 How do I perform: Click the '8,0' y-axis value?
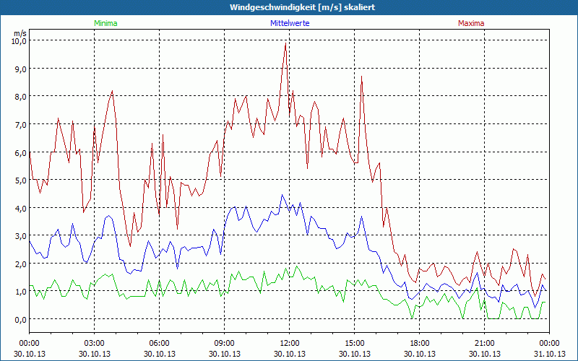pos(21,97)
